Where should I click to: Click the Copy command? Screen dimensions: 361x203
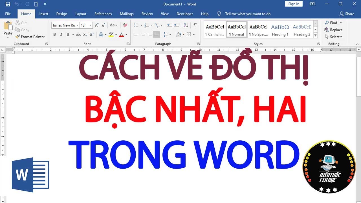pyautogui.click(x=22, y=30)
